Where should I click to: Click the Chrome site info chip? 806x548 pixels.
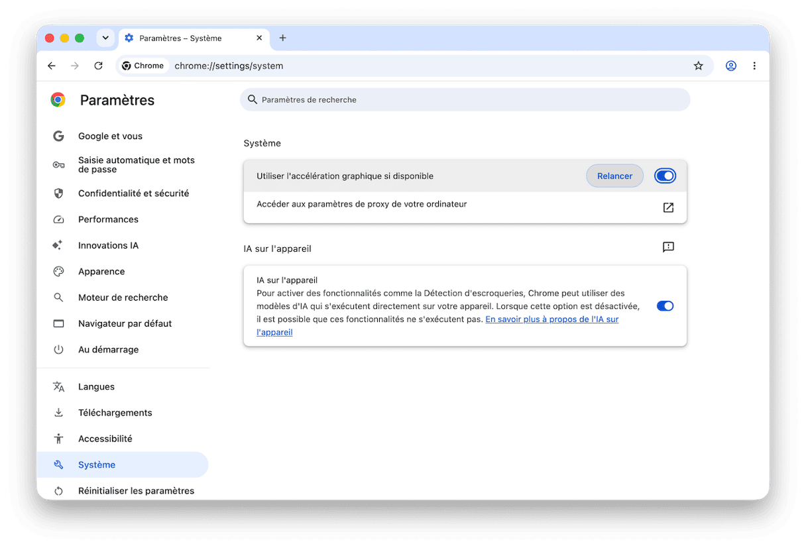coord(143,66)
